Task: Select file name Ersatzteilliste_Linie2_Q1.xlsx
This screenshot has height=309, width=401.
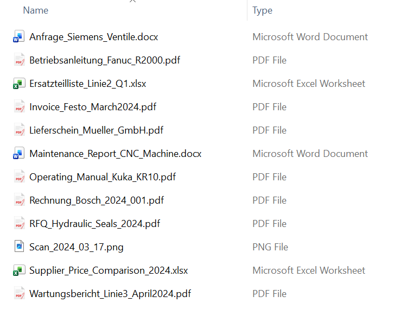Action: [x=88, y=84]
